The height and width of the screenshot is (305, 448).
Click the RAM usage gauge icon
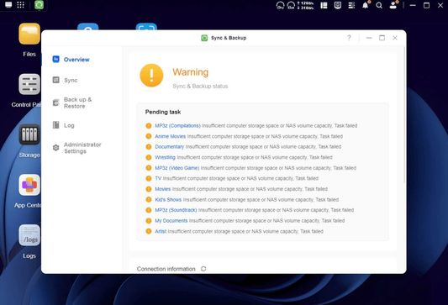coord(291,5)
